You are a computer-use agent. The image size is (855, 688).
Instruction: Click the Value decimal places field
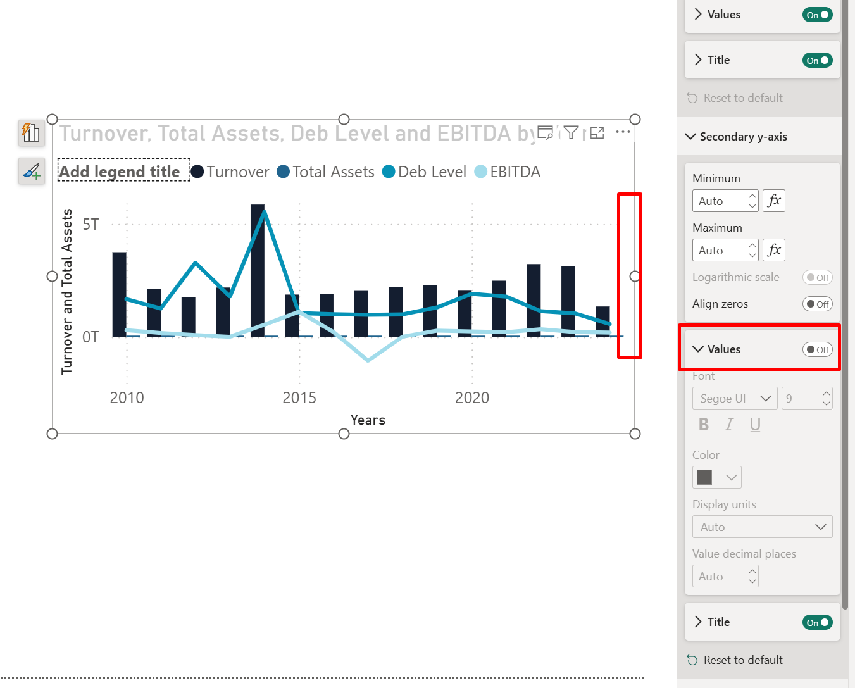coord(725,576)
